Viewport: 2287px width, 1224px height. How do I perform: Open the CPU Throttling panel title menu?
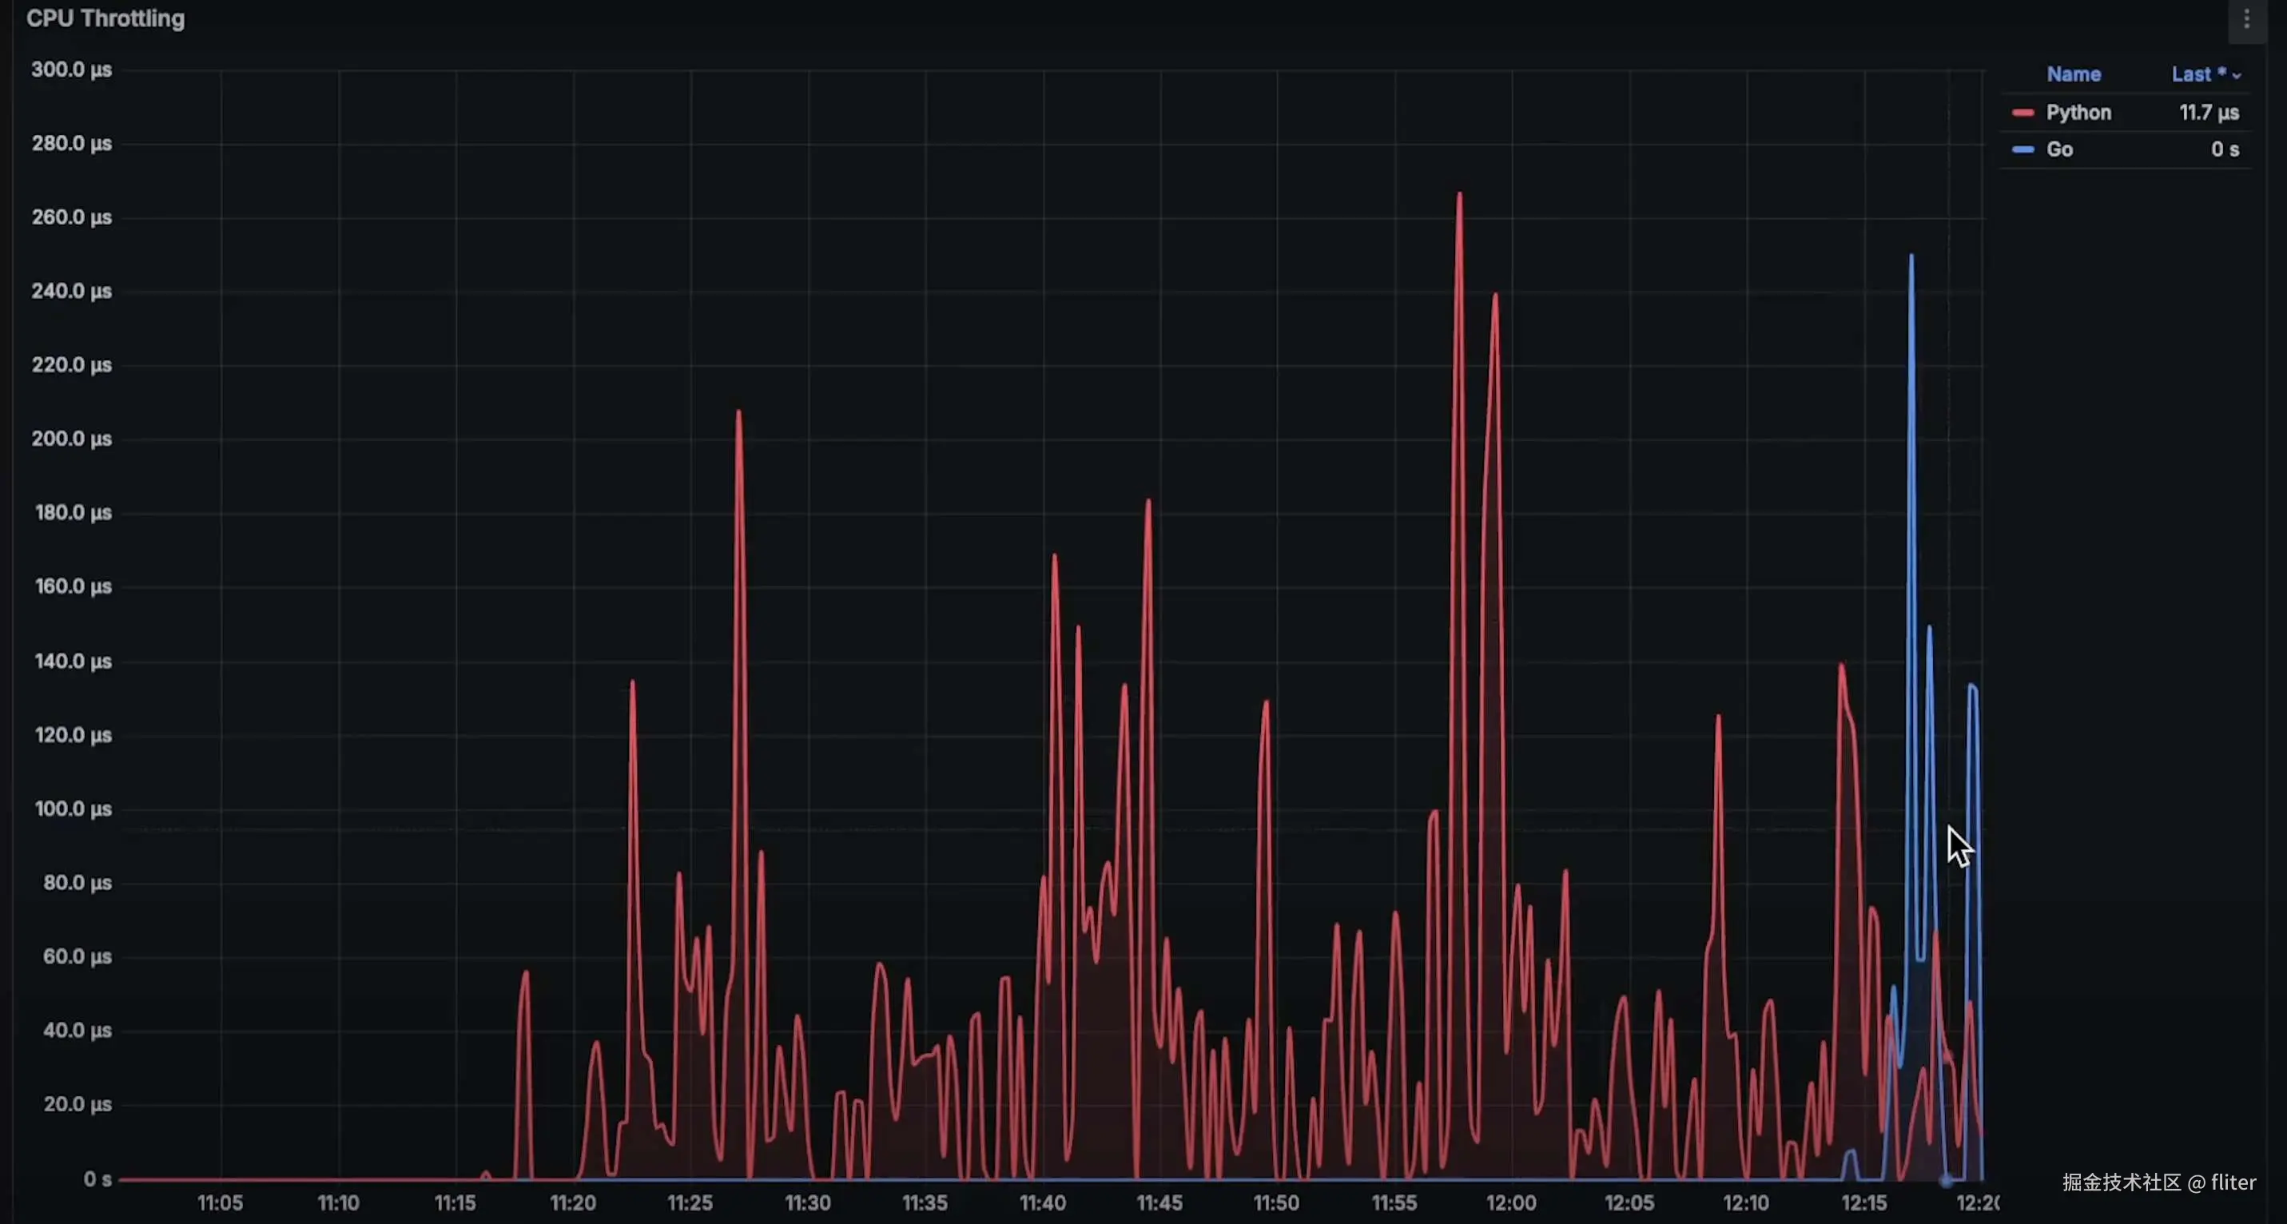tap(105, 18)
